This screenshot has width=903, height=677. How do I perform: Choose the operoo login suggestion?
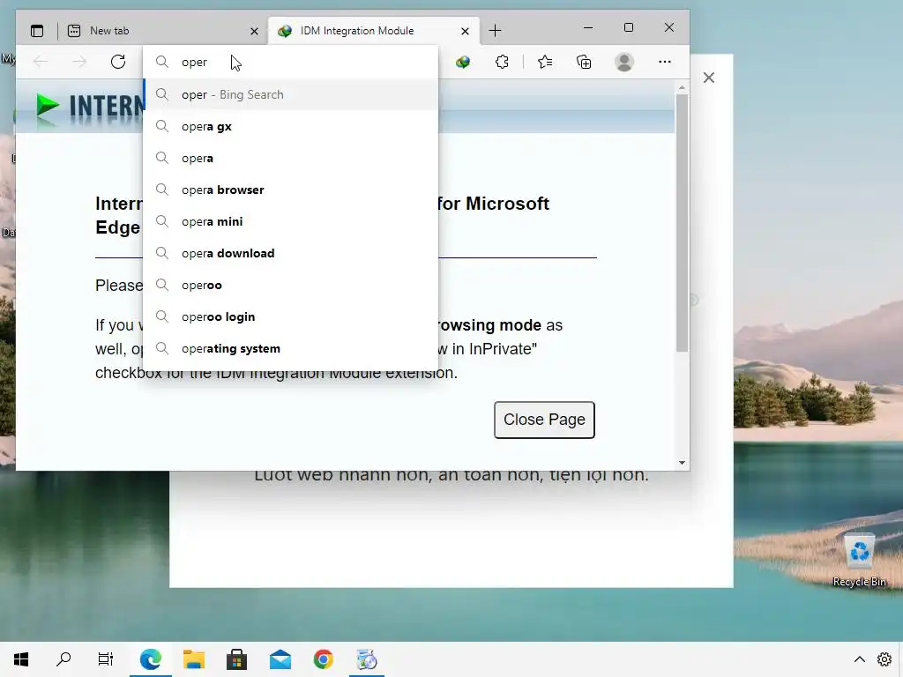[291, 316]
